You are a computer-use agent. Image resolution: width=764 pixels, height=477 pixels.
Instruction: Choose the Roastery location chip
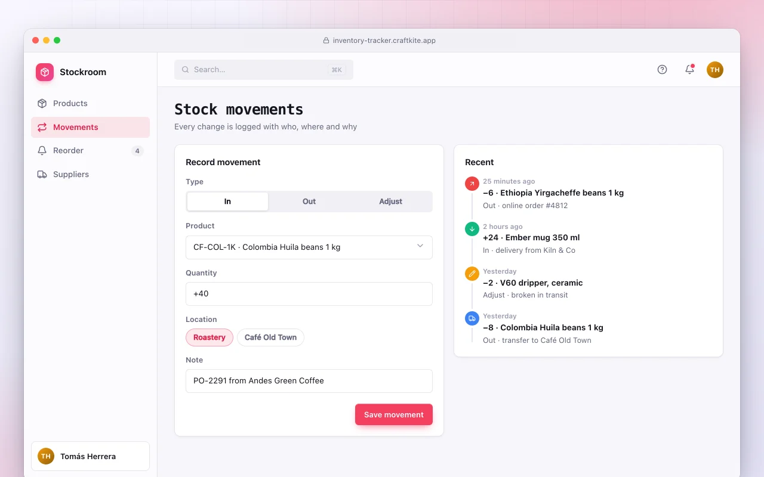coord(210,337)
